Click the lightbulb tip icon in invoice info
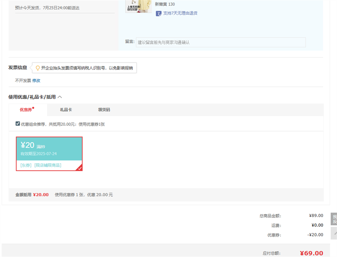 (37, 68)
